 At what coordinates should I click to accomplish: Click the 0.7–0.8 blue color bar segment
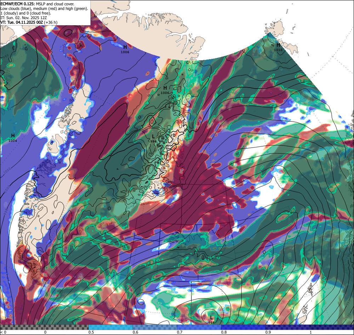[199, 327]
